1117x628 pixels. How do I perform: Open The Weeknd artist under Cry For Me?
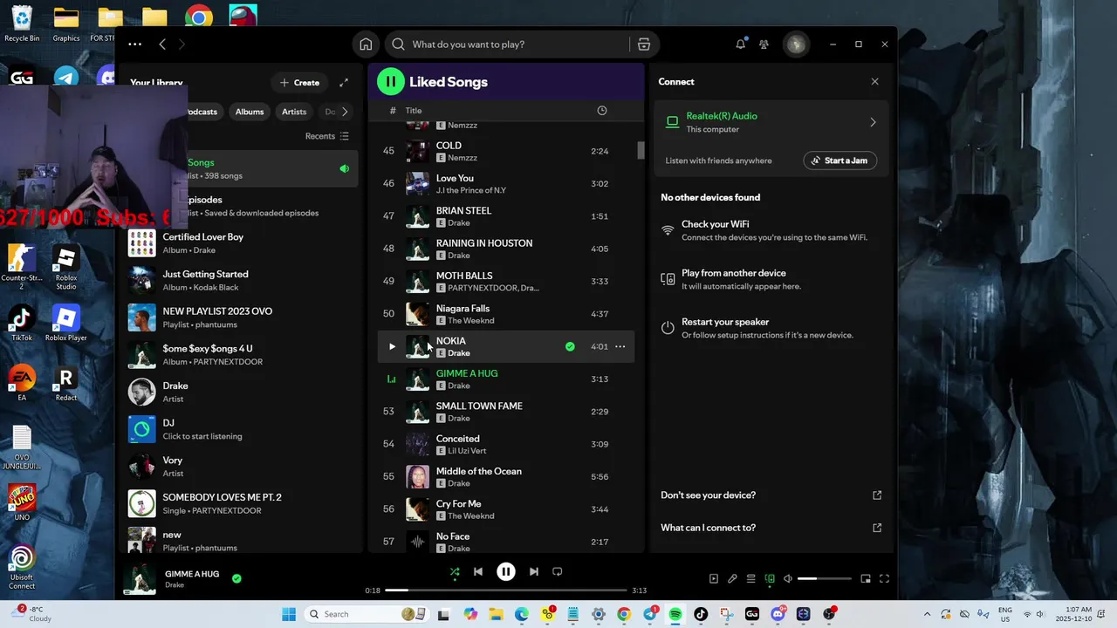[471, 516]
